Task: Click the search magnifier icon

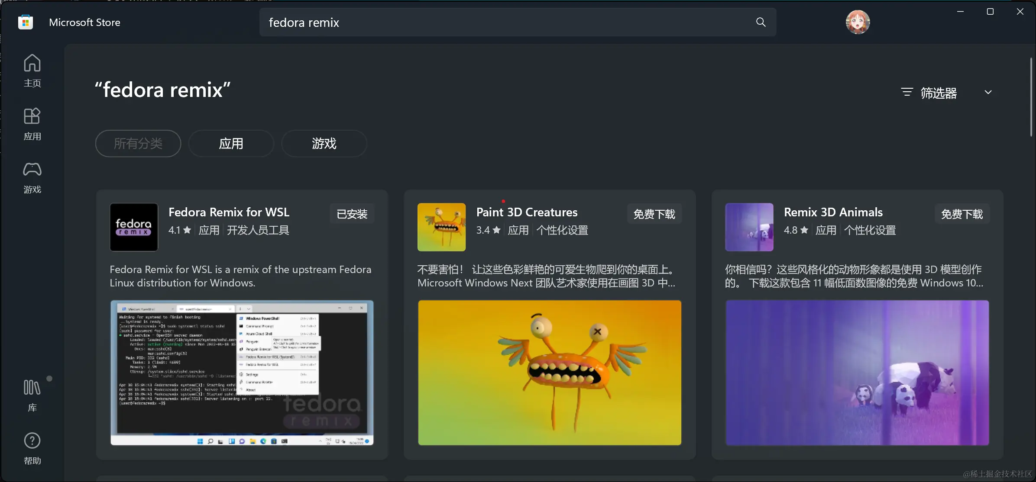Action: (761, 22)
